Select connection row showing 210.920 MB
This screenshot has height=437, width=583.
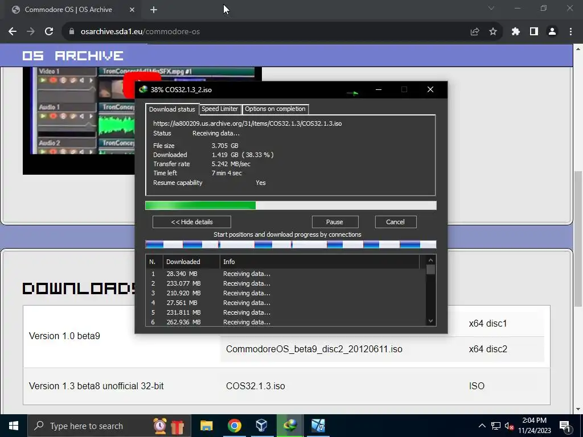[x=286, y=293]
